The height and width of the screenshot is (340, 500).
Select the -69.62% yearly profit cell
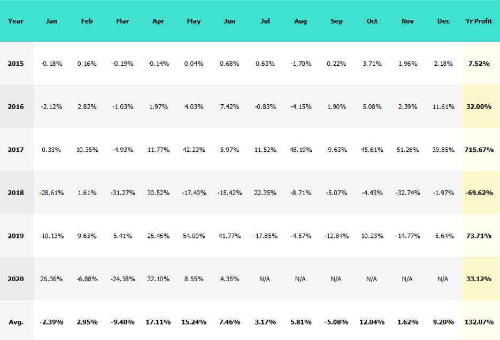[479, 193]
